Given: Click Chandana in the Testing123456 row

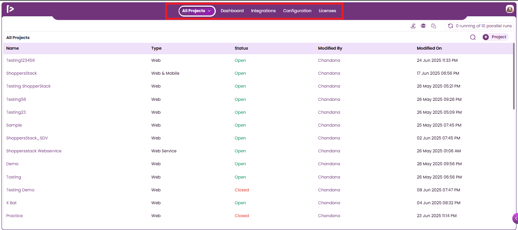Looking at the screenshot, I should pos(329,60).
